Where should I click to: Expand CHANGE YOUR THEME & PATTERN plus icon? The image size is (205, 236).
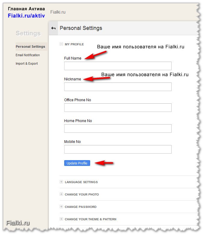(61, 219)
